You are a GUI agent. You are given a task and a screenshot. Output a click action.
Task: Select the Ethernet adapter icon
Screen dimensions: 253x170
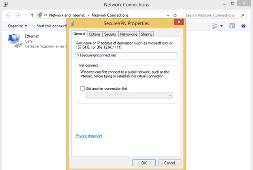coord(15,41)
